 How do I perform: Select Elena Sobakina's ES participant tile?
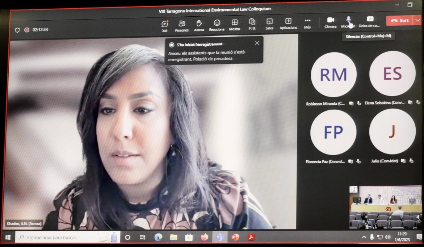[392, 74]
